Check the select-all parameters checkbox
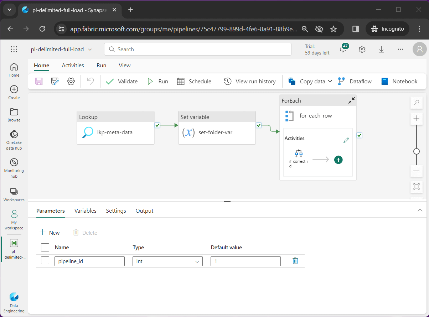Image resolution: width=429 pixels, height=317 pixels. 45,247
